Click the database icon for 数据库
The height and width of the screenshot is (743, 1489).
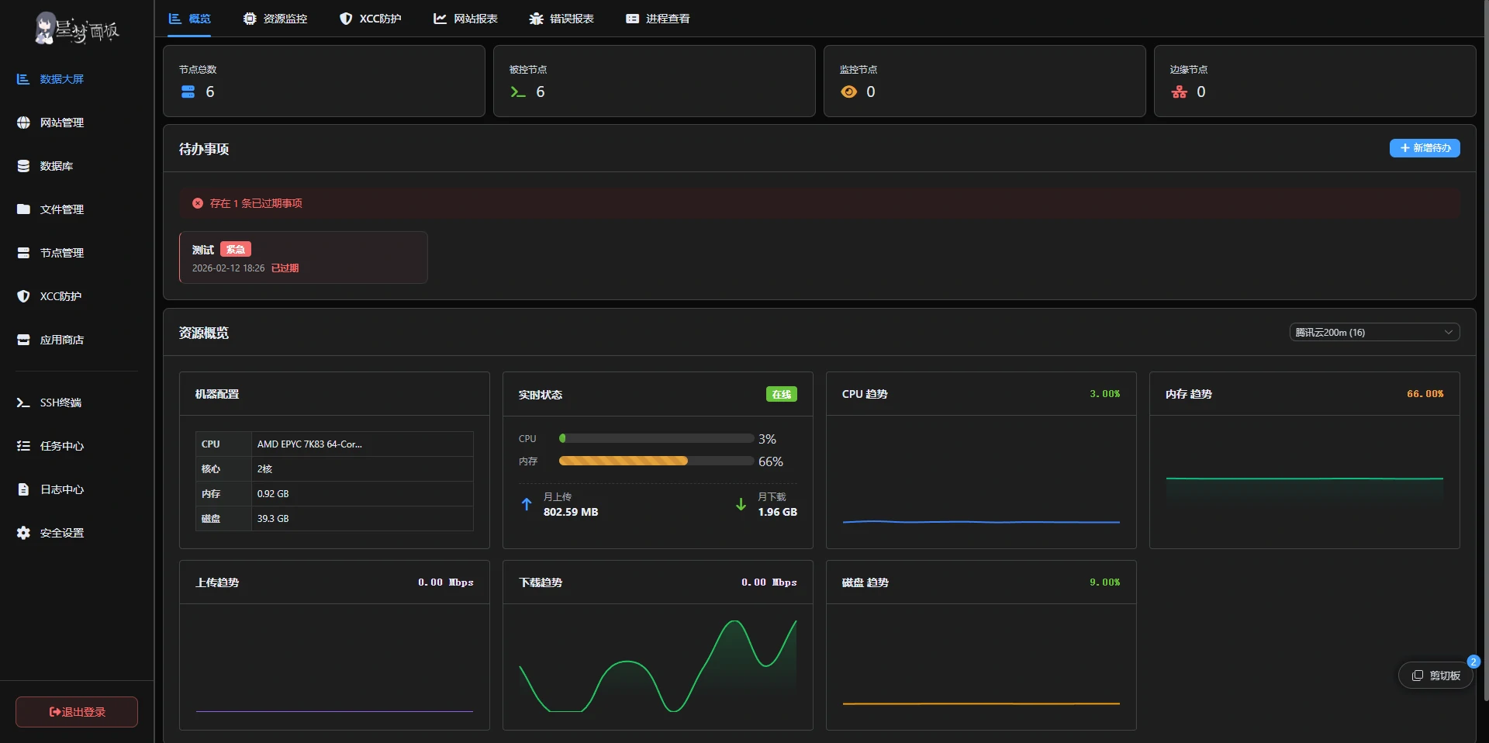click(x=23, y=166)
